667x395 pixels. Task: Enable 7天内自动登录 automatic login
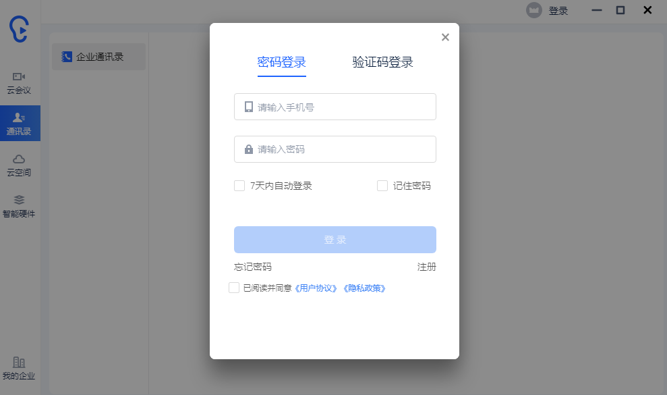click(240, 185)
